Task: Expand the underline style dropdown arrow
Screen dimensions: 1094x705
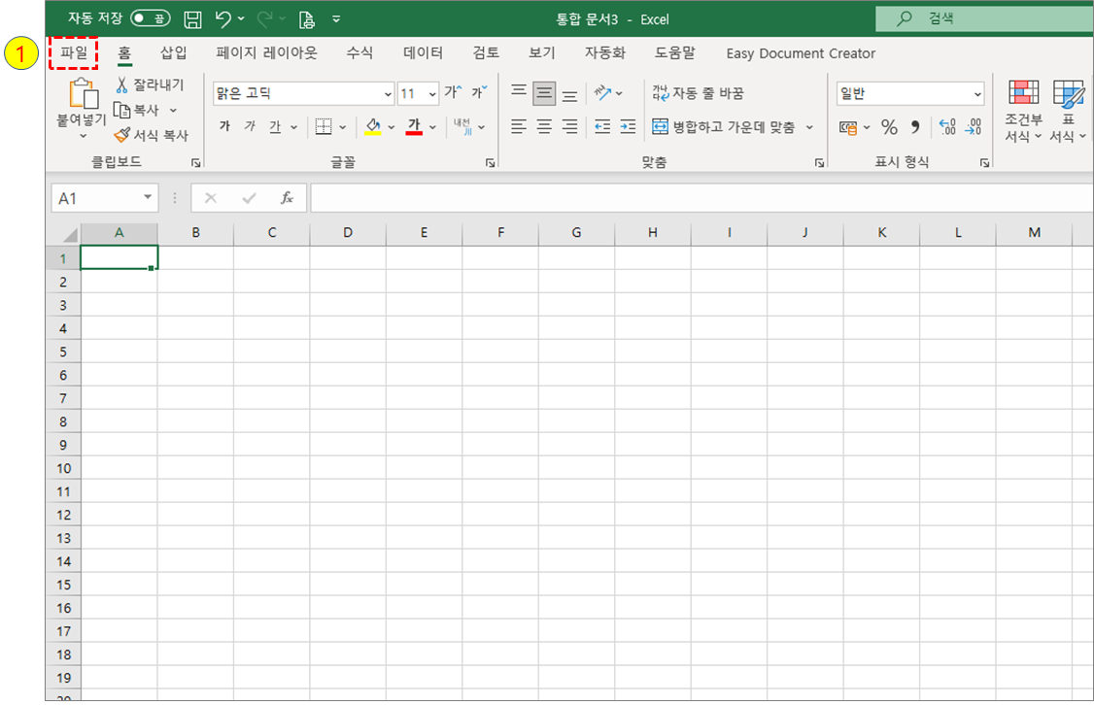Action: [x=293, y=127]
